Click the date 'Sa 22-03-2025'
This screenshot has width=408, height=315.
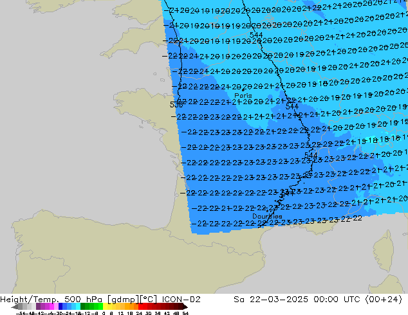(x=271, y=300)
